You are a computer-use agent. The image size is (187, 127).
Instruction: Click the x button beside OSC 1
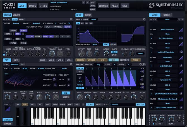(23, 34)
